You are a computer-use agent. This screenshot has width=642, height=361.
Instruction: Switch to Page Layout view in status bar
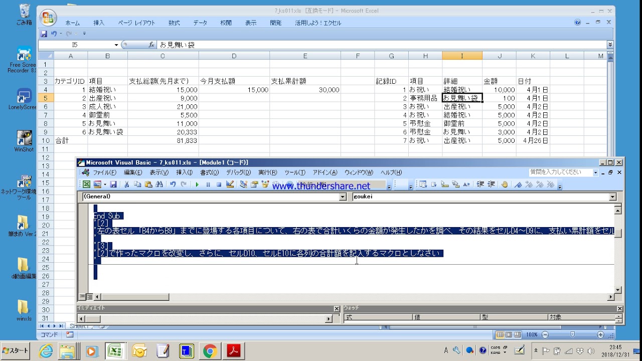[x=509, y=335]
